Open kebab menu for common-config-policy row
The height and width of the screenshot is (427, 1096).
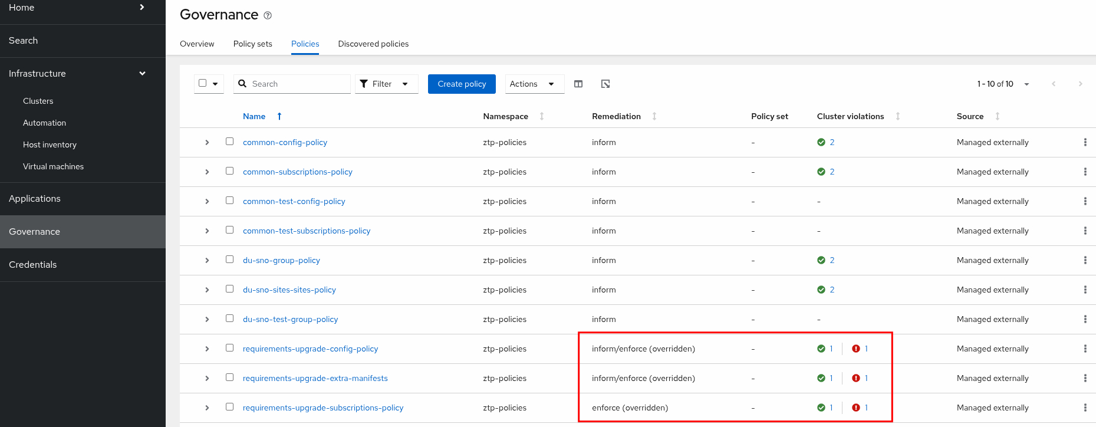coord(1085,142)
